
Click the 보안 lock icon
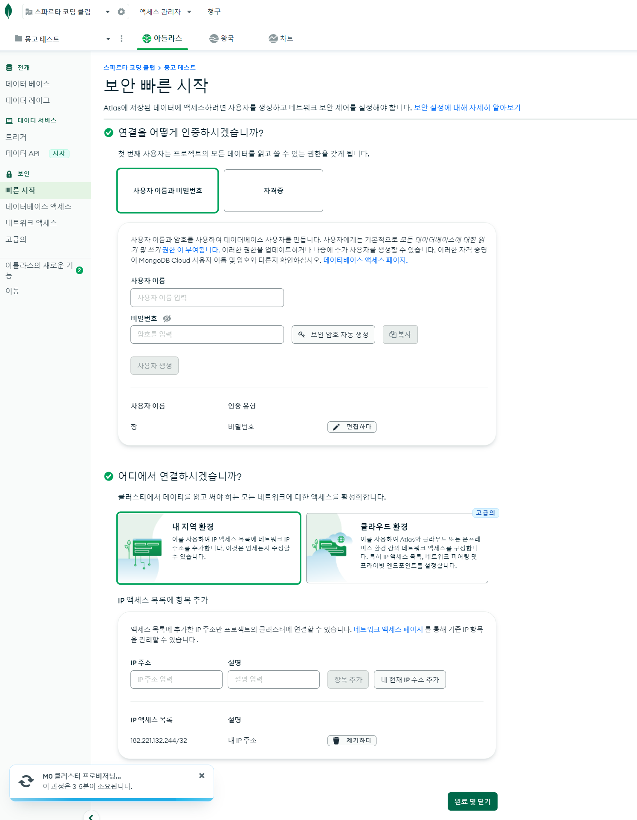[9, 174]
